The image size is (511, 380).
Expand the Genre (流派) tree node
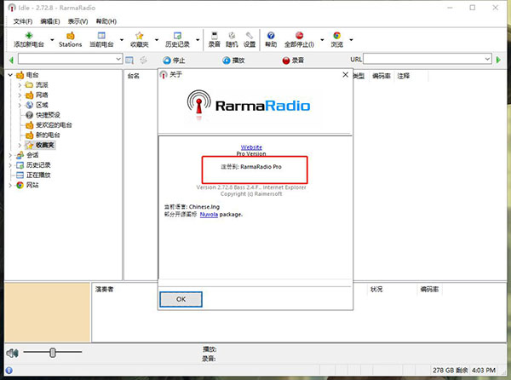(x=20, y=85)
